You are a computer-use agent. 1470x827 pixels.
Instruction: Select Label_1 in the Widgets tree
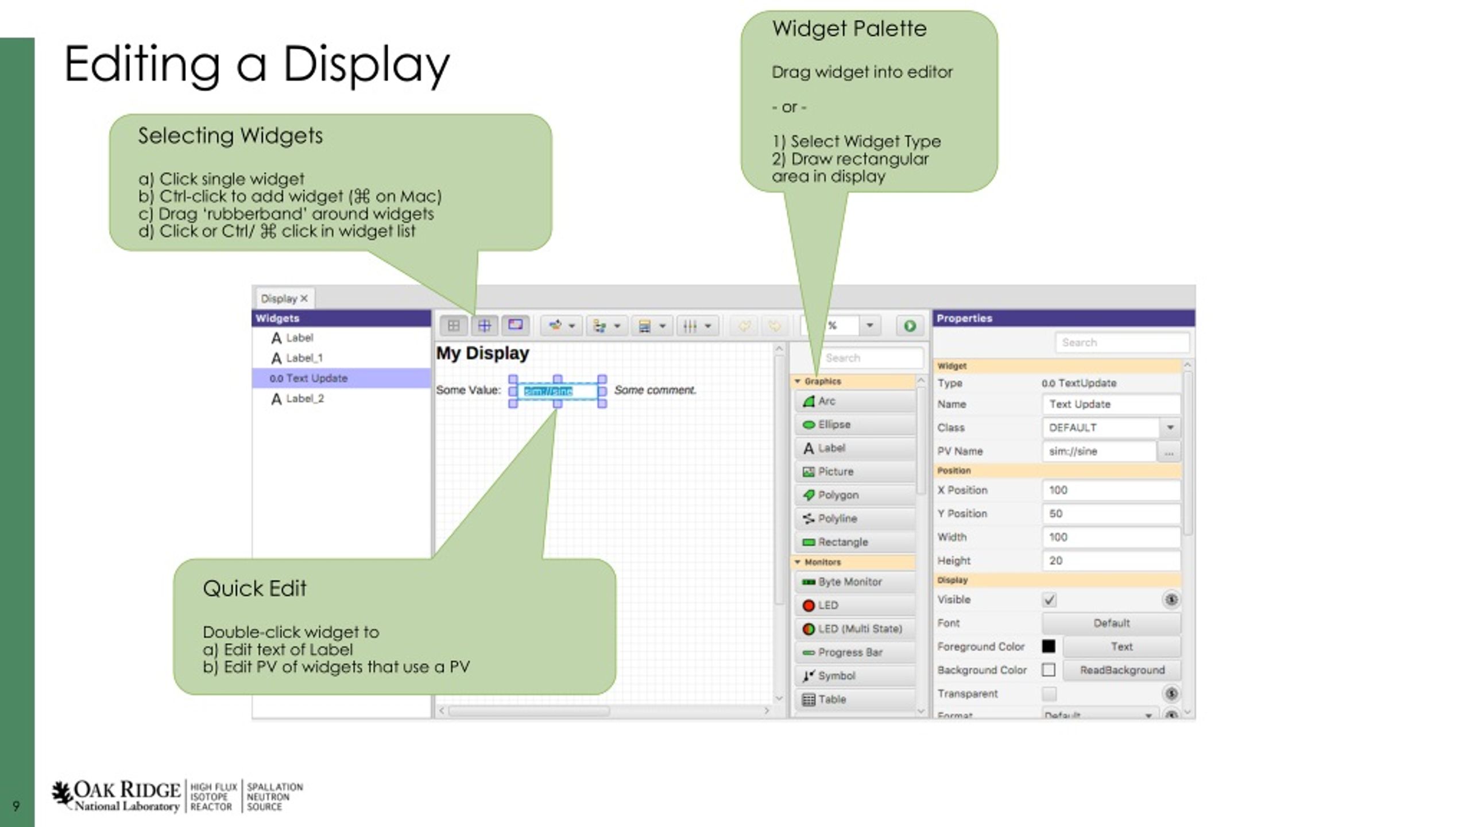341,358
